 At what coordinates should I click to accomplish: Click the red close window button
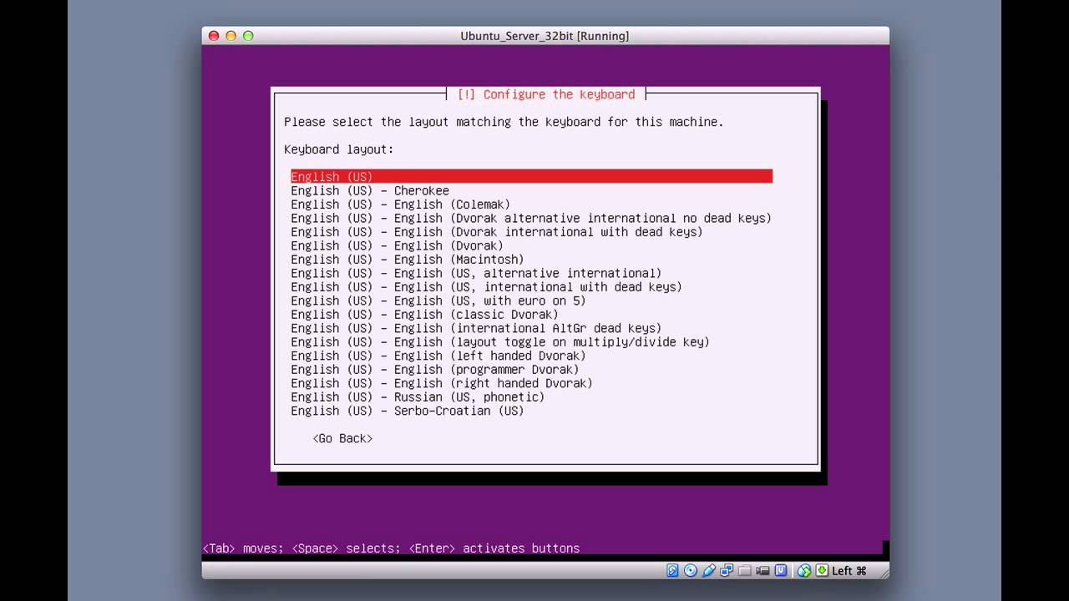[214, 36]
